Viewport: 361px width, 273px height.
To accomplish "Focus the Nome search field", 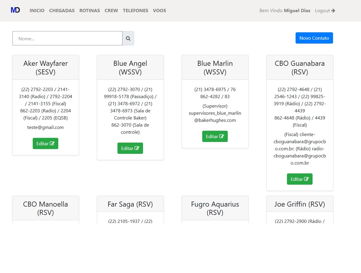I will click(68, 39).
